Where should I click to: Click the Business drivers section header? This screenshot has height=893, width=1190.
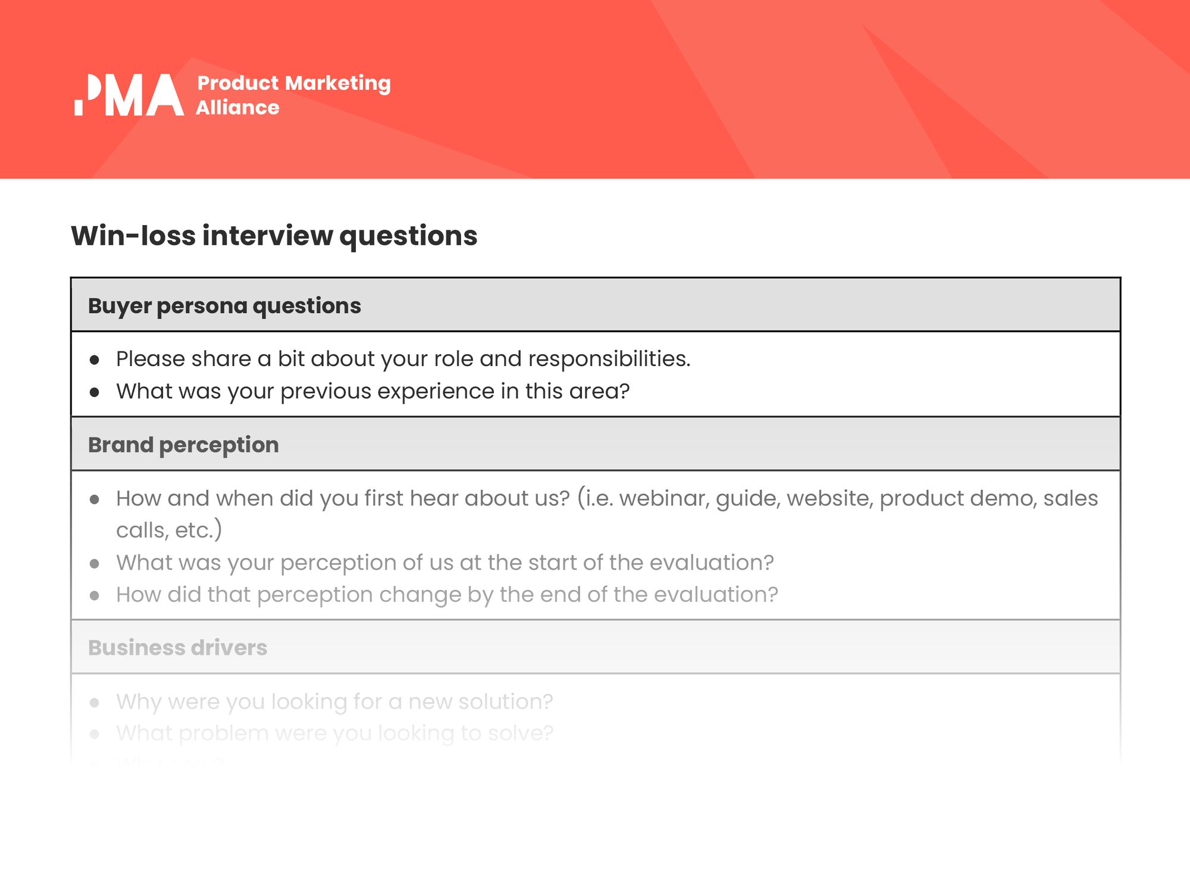595,647
